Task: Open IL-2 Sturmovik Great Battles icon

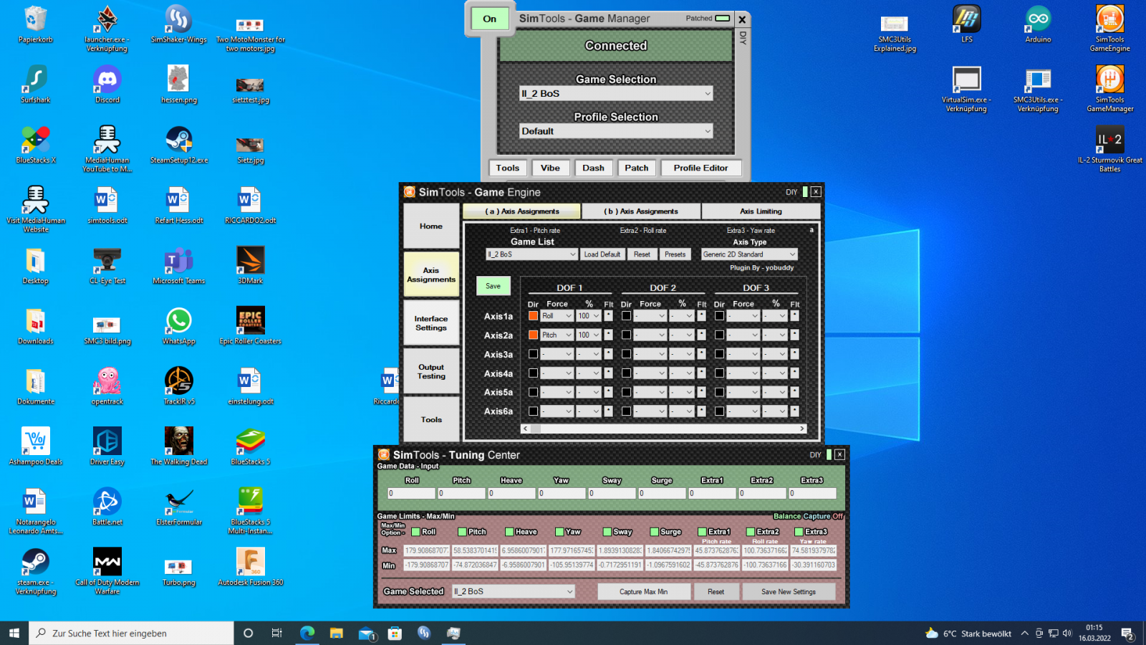Action: tap(1109, 149)
